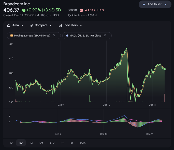
Task: Click the plus icon in Add to list
Action: [144, 4]
